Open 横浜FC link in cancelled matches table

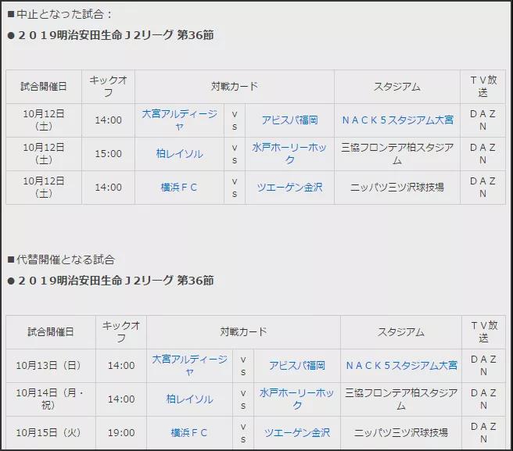click(179, 188)
